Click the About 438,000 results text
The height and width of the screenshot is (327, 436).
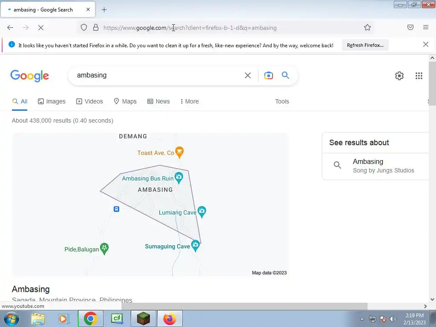coord(63,120)
